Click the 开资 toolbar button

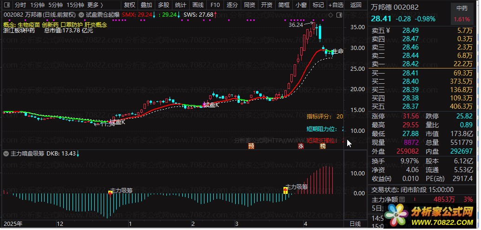click(x=267, y=5)
